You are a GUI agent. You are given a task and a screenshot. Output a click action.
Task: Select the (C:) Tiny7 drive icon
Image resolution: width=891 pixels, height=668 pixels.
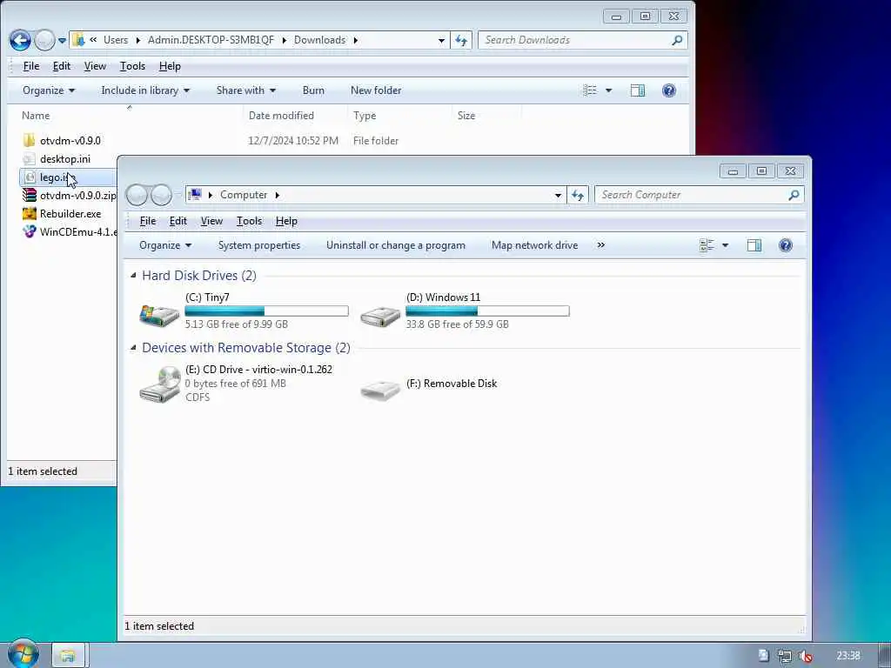coord(160,314)
